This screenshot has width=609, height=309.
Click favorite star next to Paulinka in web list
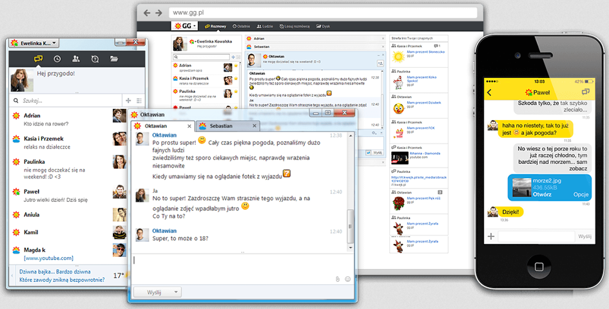tap(236, 92)
